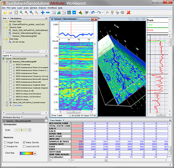Decrease Scale value with the down arrow

tap(30, 131)
